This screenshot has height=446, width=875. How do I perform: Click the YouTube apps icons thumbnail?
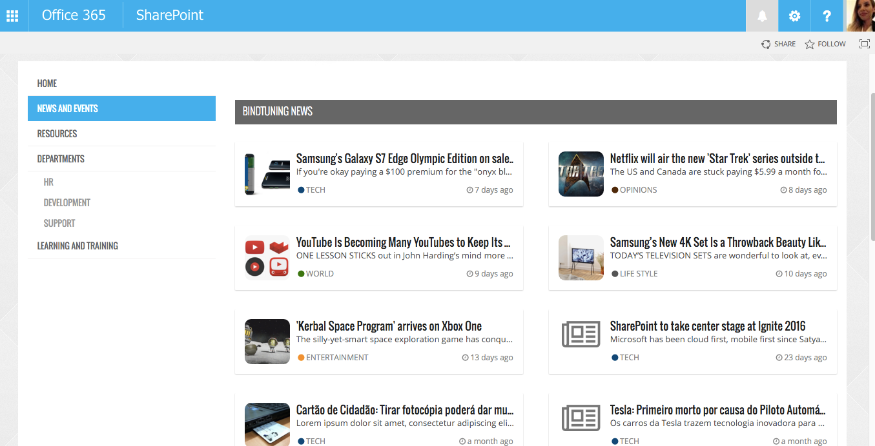tap(267, 258)
